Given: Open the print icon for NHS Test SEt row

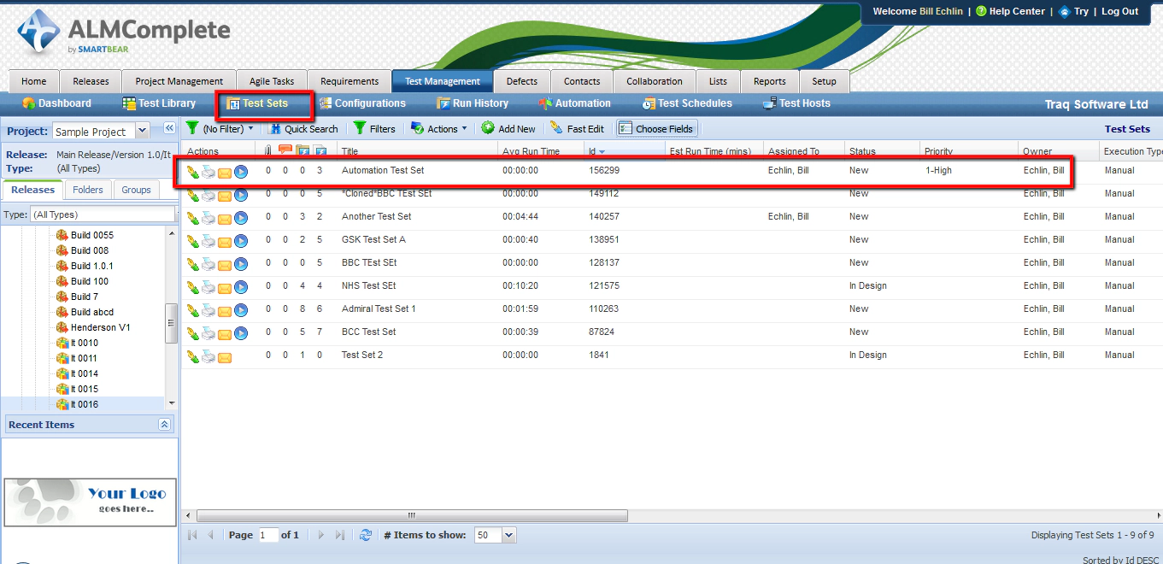Looking at the screenshot, I should click(208, 285).
